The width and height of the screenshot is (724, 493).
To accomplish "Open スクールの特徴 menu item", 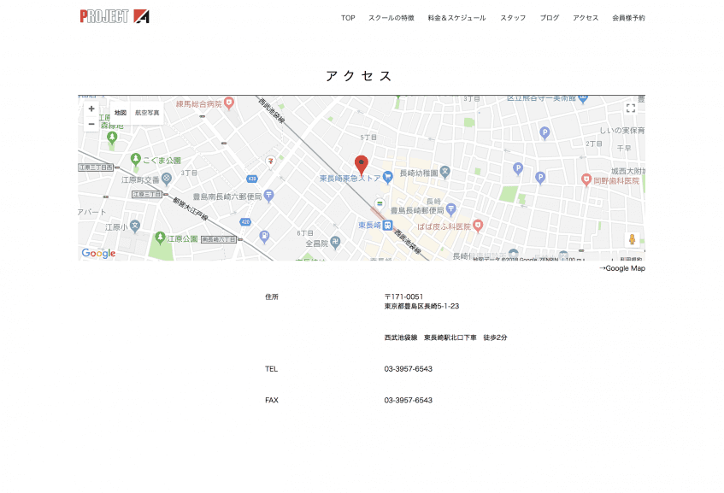I will click(x=391, y=18).
